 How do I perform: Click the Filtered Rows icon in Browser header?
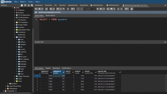[28, 5]
